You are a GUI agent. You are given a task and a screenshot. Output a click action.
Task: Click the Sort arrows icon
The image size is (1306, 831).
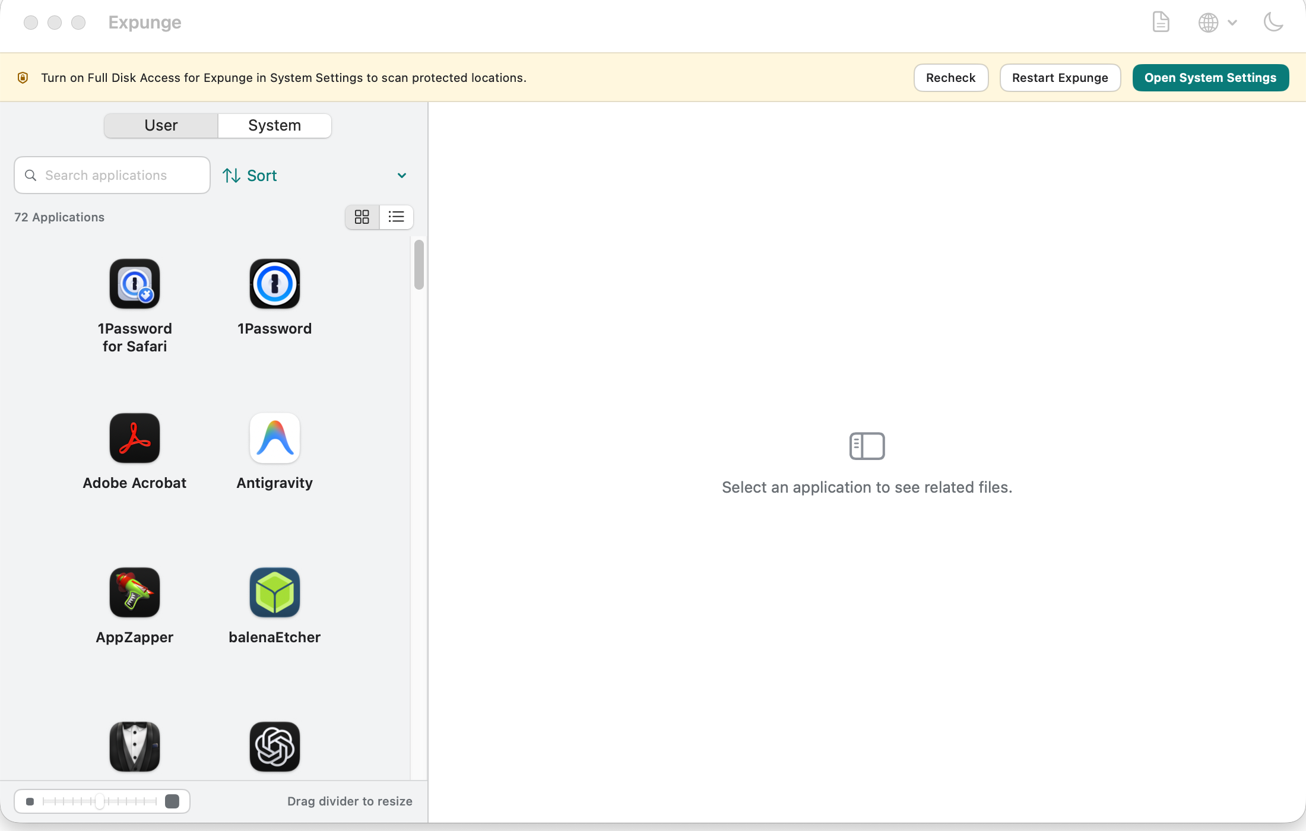click(x=232, y=175)
